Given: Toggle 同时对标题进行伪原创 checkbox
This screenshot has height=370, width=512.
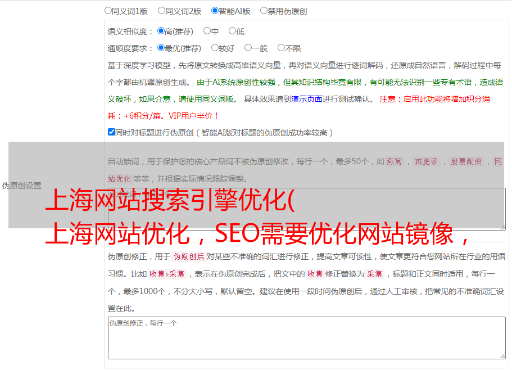Looking at the screenshot, I should tap(111, 132).
